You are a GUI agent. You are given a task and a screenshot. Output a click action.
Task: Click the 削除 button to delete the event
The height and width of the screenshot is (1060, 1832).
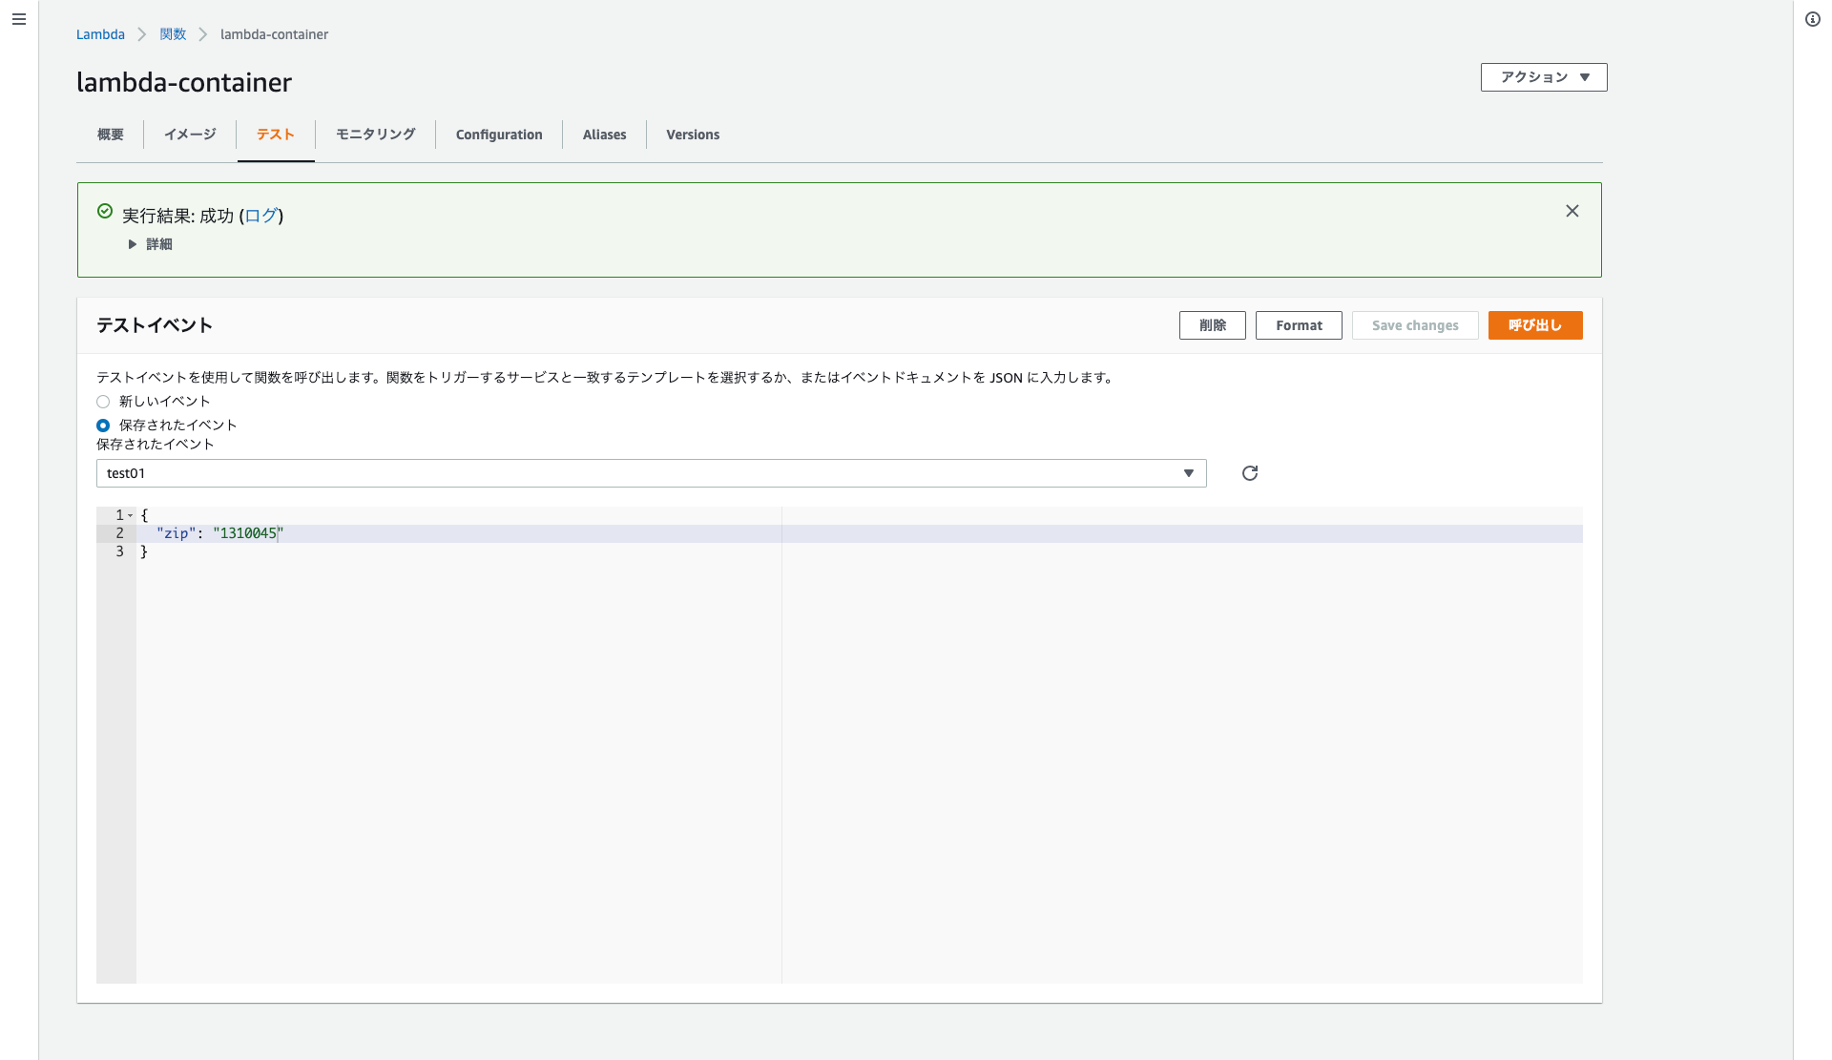(x=1212, y=325)
